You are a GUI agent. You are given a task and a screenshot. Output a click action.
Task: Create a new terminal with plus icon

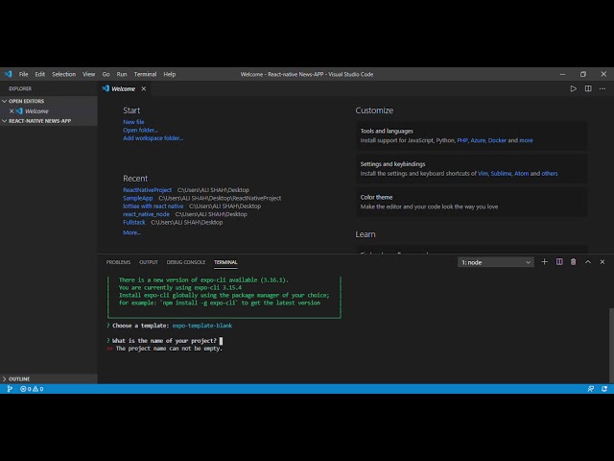pyautogui.click(x=544, y=262)
